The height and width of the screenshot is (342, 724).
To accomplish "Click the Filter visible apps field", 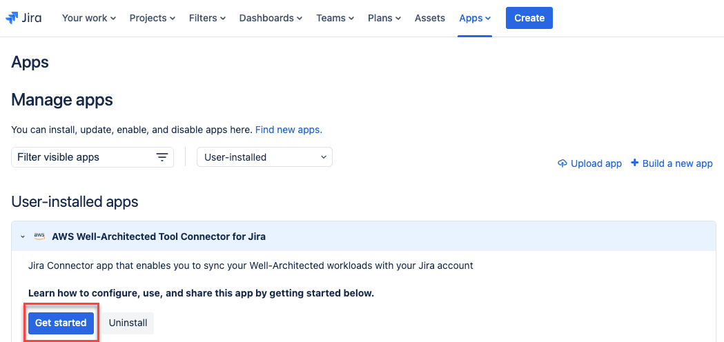I will pos(92,157).
